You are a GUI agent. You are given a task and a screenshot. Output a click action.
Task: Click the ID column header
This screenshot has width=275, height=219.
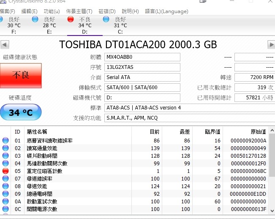[18, 132]
